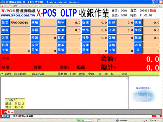
Task: Choose the 贈品 gift button
Action: [86, 30]
